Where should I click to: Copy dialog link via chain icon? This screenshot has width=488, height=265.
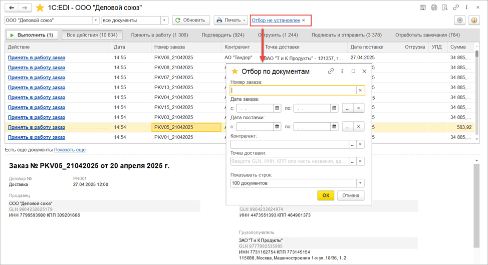click(x=331, y=72)
